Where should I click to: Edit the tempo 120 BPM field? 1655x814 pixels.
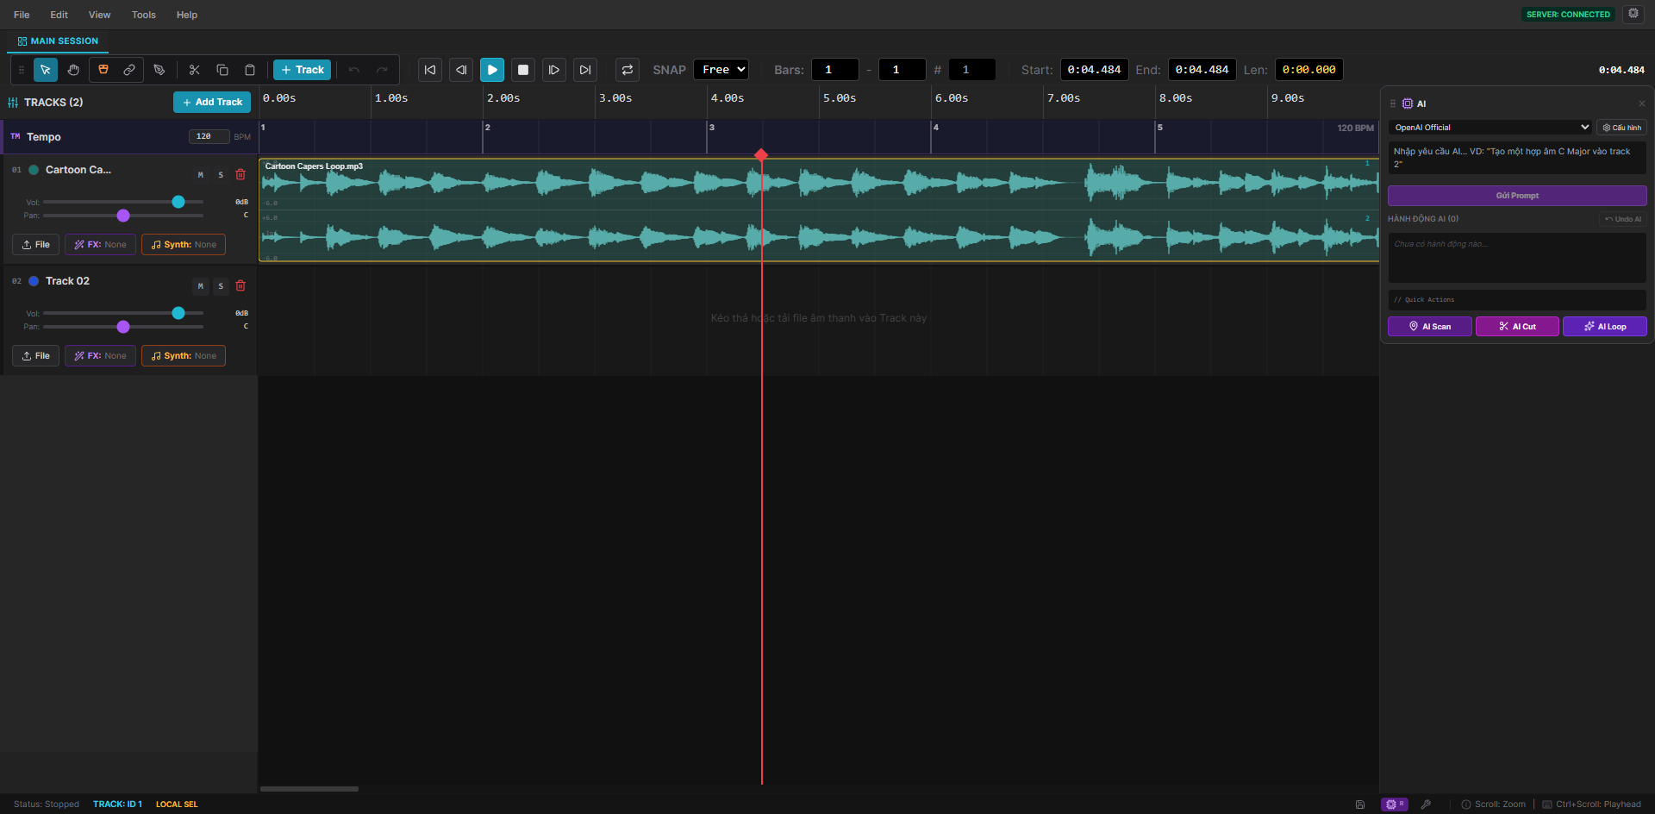pos(209,136)
